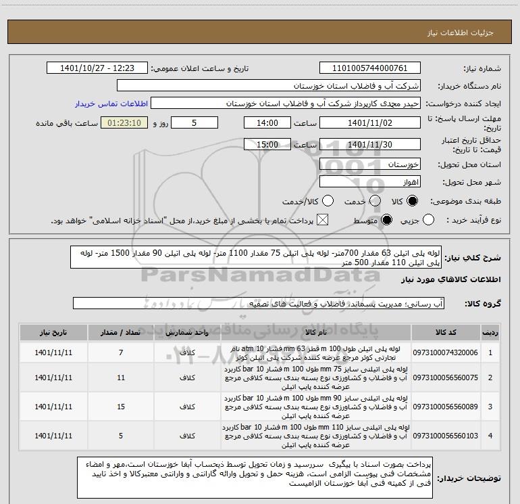Click the need date 1401/11/11 in row 1
Viewport: 520px width, 504px height.
[x=53, y=353]
